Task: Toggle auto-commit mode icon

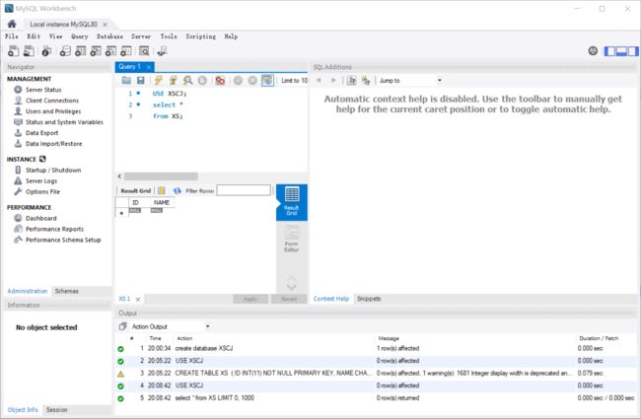Action: pyautogui.click(x=267, y=80)
